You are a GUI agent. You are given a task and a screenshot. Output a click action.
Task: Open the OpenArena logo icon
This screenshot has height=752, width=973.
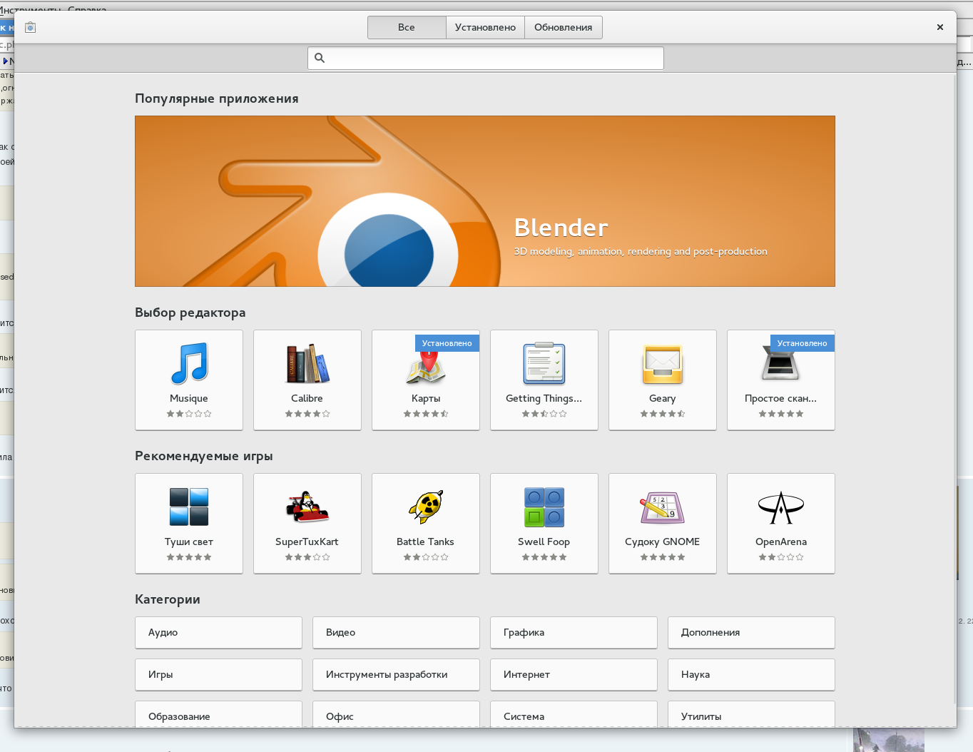point(781,507)
